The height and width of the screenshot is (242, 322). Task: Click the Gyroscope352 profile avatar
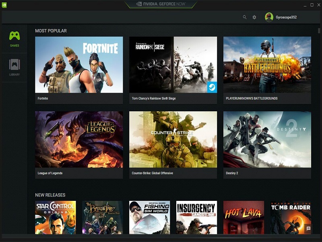[269, 17]
